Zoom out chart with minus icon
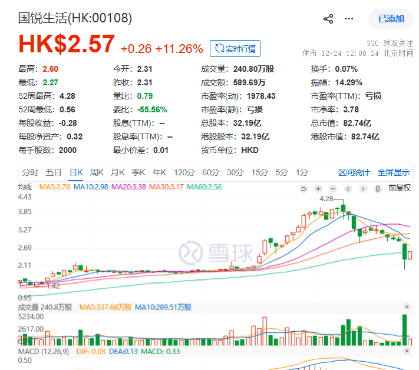The height and width of the screenshot is (370, 419). (333, 189)
